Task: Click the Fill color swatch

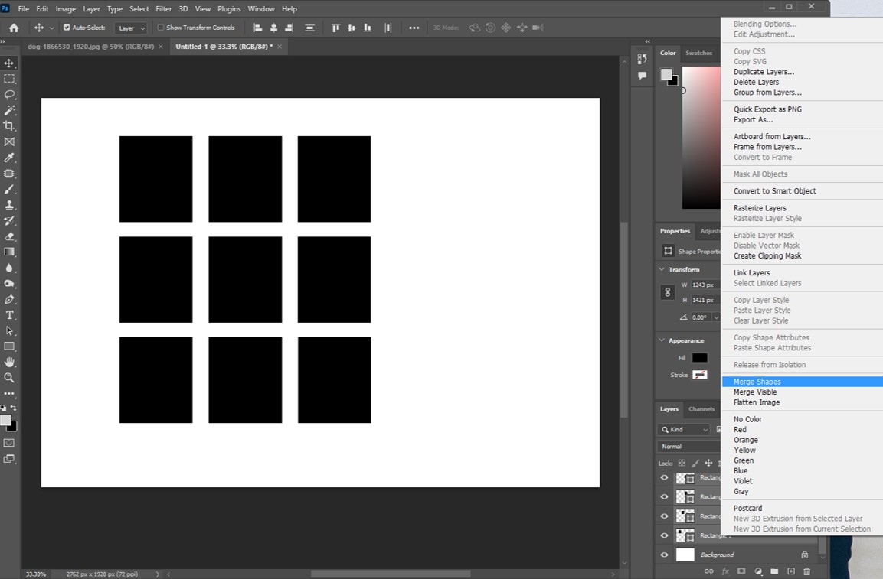Action: pyautogui.click(x=699, y=358)
